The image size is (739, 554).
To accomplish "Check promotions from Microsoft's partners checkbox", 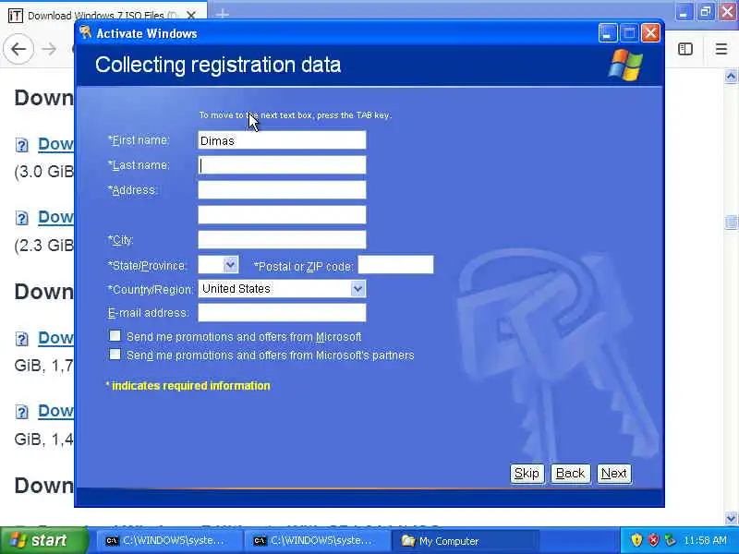I will (115, 355).
